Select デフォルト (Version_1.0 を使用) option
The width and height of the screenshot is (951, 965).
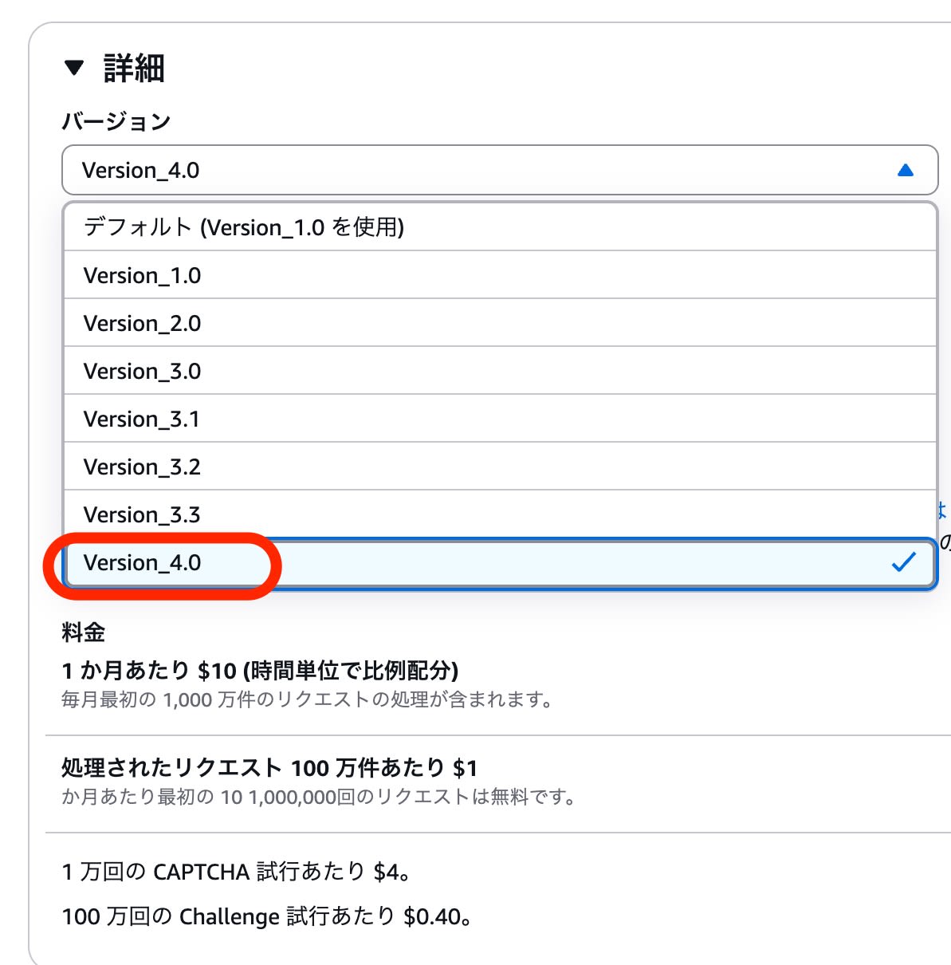[244, 227]
